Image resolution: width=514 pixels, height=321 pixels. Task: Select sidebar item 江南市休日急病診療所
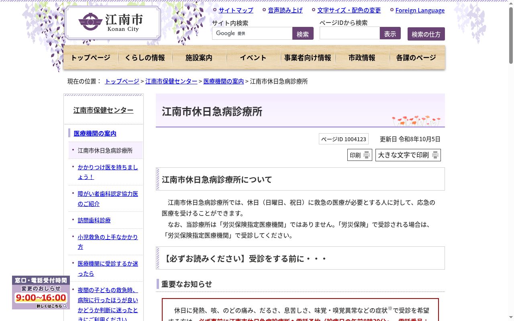(x=105, y=150)
